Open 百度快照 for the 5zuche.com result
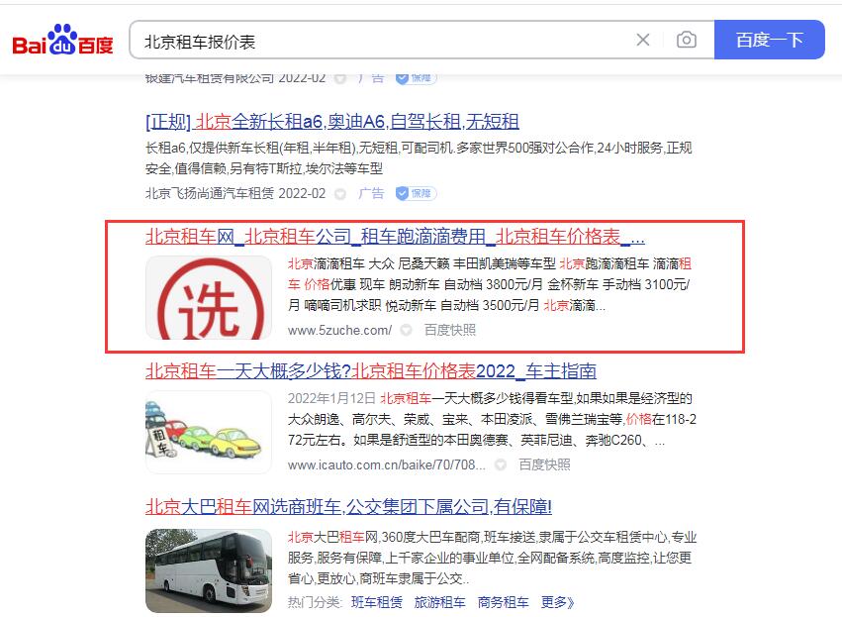 [x=450, y=330]
